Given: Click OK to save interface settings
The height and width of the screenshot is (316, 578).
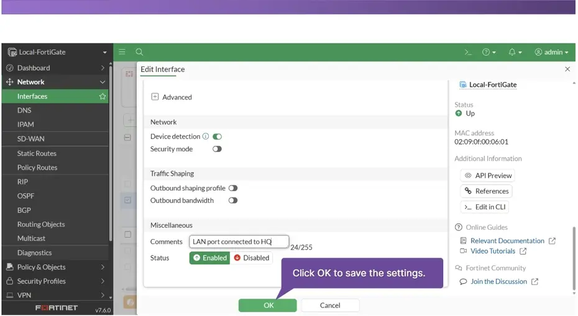Looking at the screenshot, I should [268, 305].
